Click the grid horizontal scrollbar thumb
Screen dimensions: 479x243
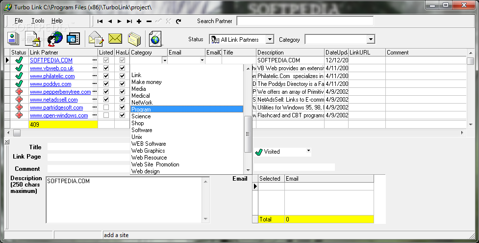[x=17, y=133]
